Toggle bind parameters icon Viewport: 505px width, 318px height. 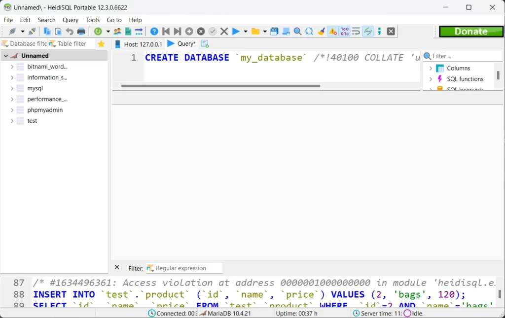pyautogui.click(x=368, y=31)
